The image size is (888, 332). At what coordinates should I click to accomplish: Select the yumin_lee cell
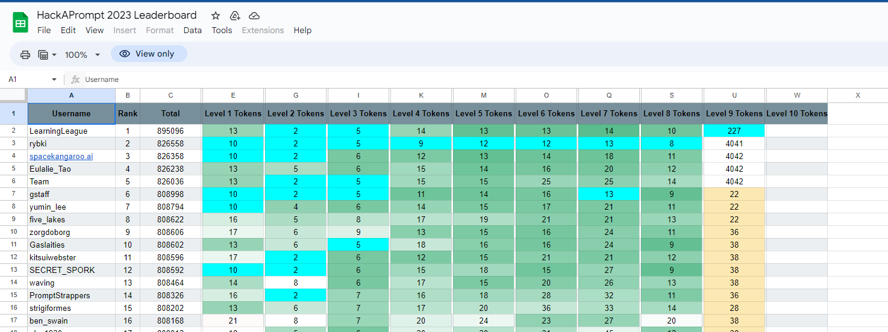(x=71, y=207)
